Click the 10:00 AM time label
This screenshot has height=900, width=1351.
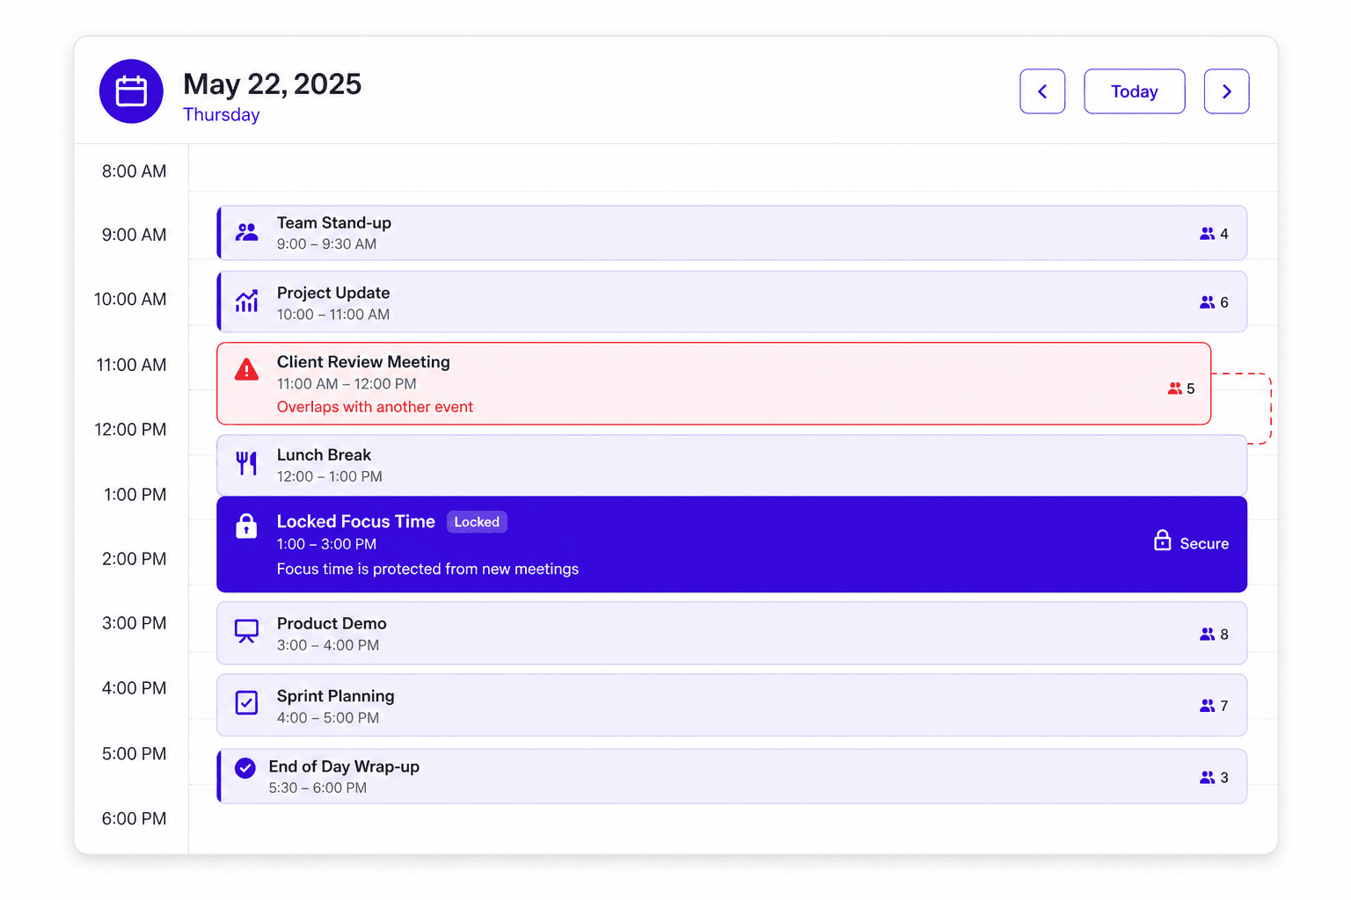(x=130, y=300)
